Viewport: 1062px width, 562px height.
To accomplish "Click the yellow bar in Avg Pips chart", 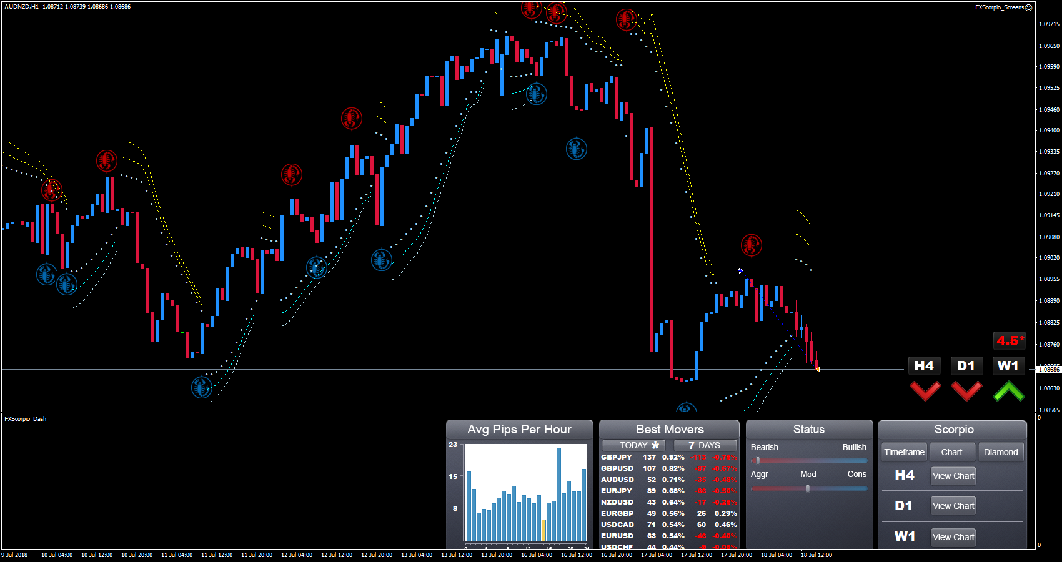I will (543, 530).
